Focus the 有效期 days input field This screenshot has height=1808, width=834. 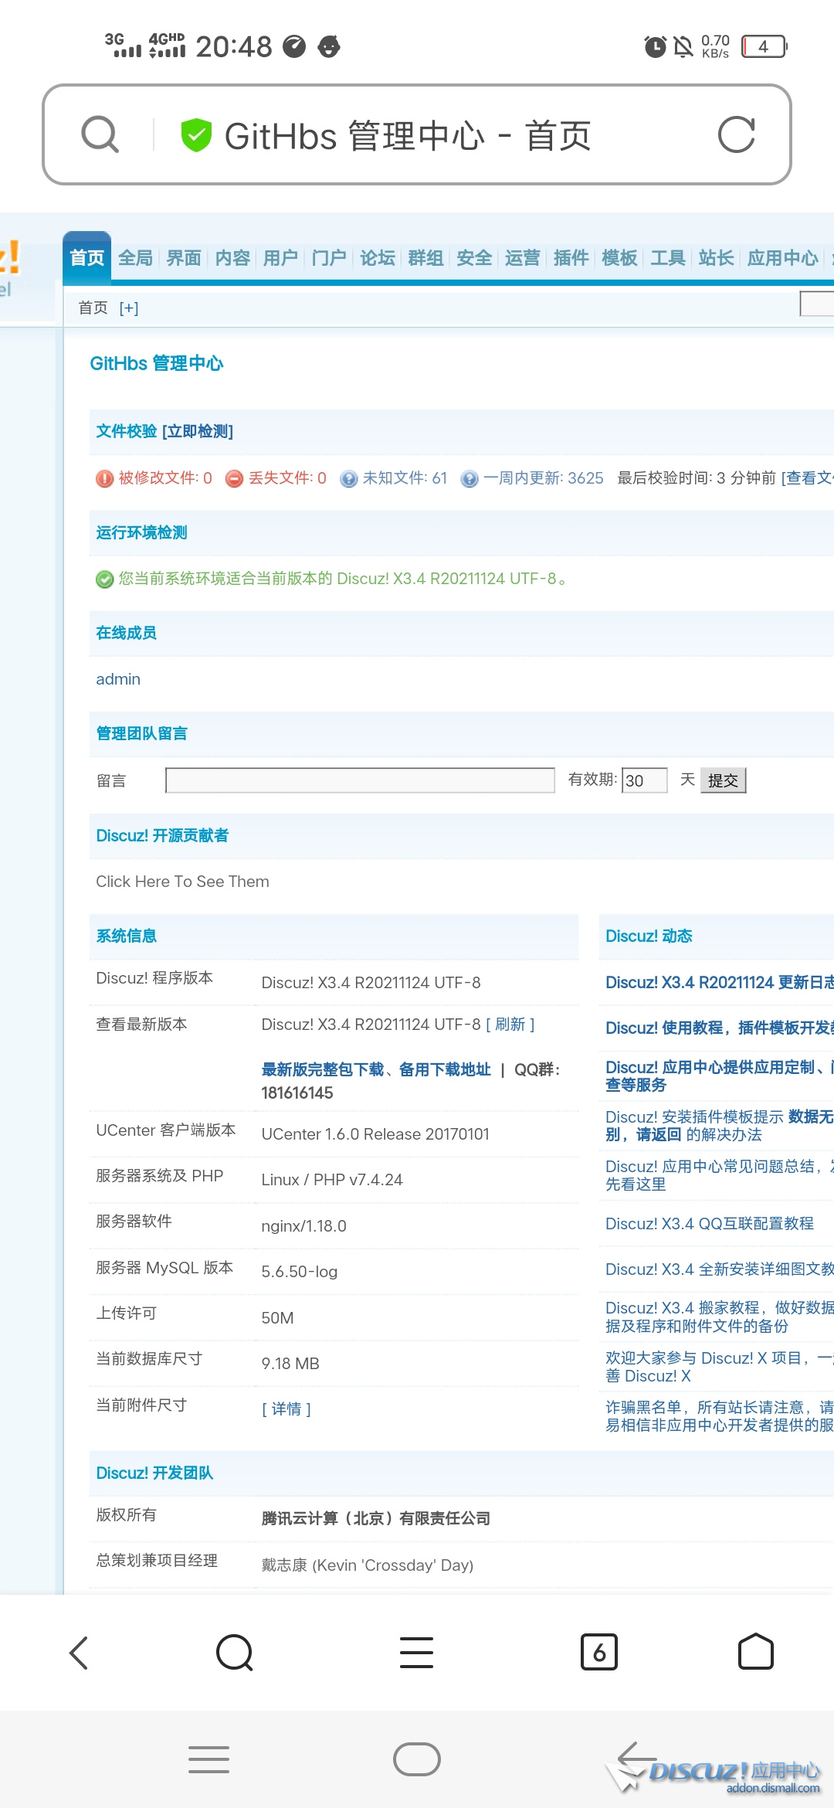pos(645,780)
